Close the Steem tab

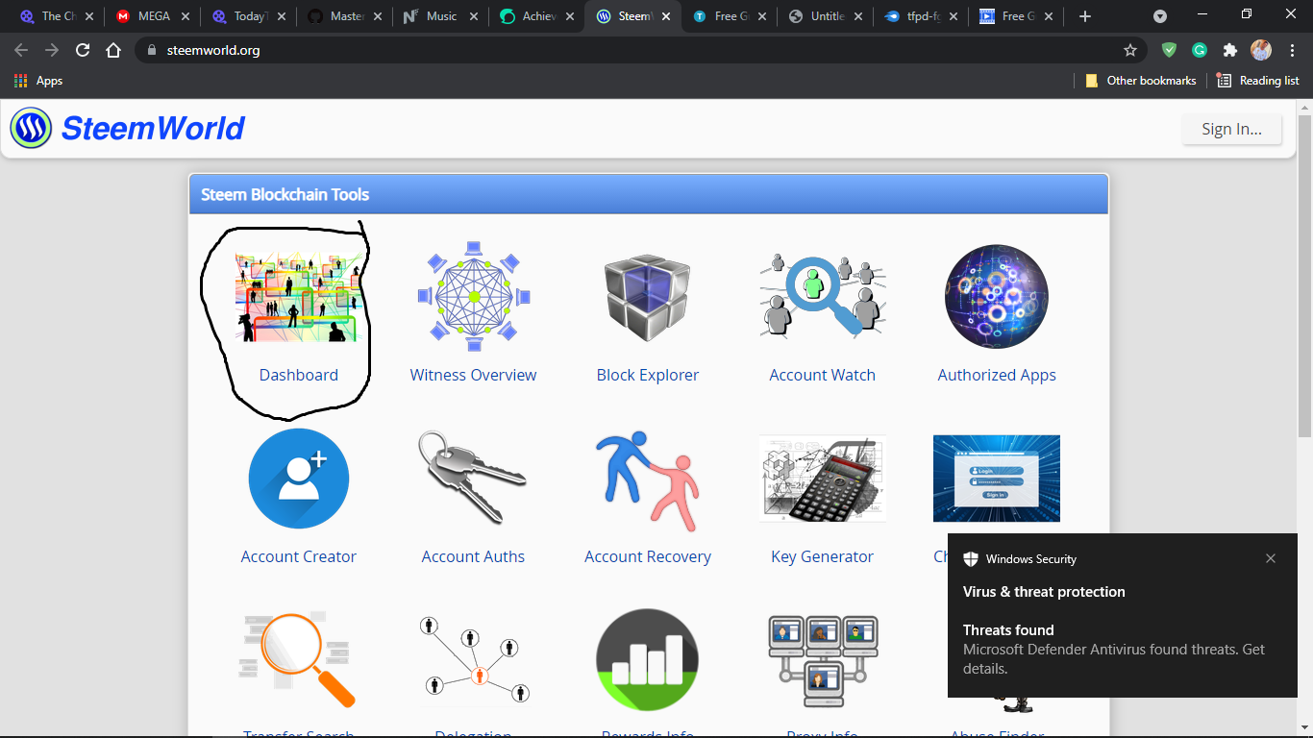pos(665,16)
